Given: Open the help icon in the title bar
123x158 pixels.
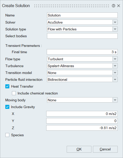Looking at the screenshot, I should click(113, 6).
